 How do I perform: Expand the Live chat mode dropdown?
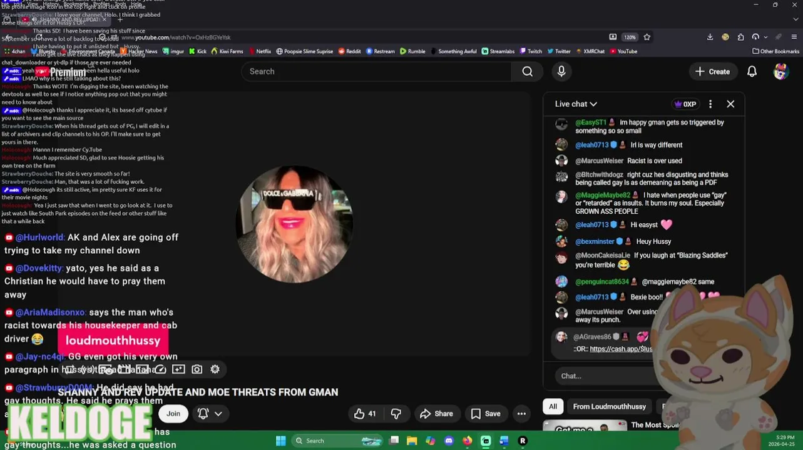(x=576, y=104)
